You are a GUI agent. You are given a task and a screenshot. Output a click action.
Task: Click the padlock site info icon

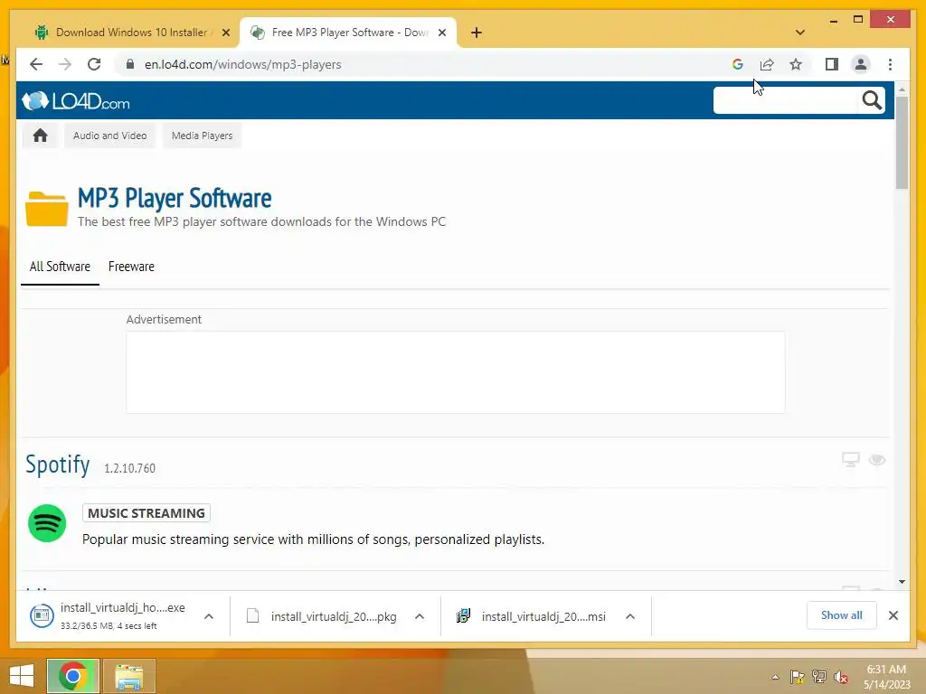(x=130, y=64)
